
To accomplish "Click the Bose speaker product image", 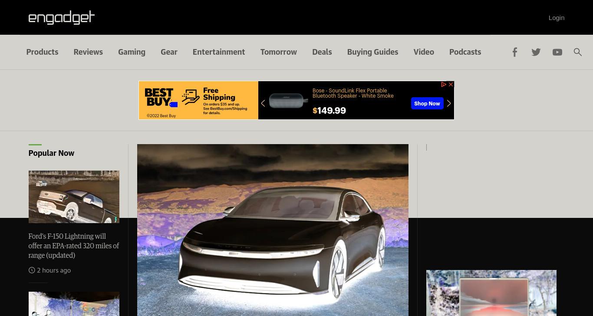I will tap(289, 101).
